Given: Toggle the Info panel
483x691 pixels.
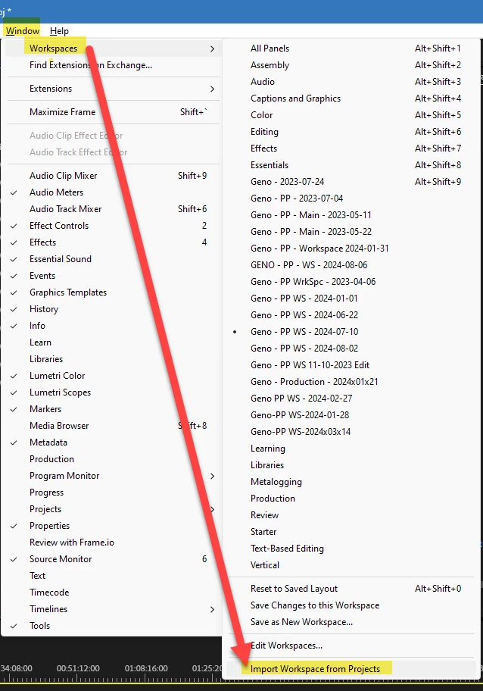Looking at the screenshot, I should coord(113,326).
